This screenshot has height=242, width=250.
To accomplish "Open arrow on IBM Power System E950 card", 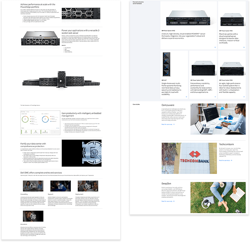I will click(x=244, y=97).
